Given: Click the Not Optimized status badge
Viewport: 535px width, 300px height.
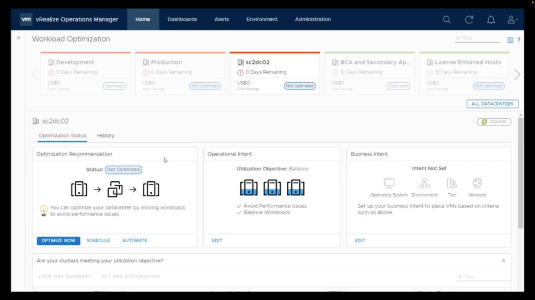Looking at the screenshot, I should (123, 169).
